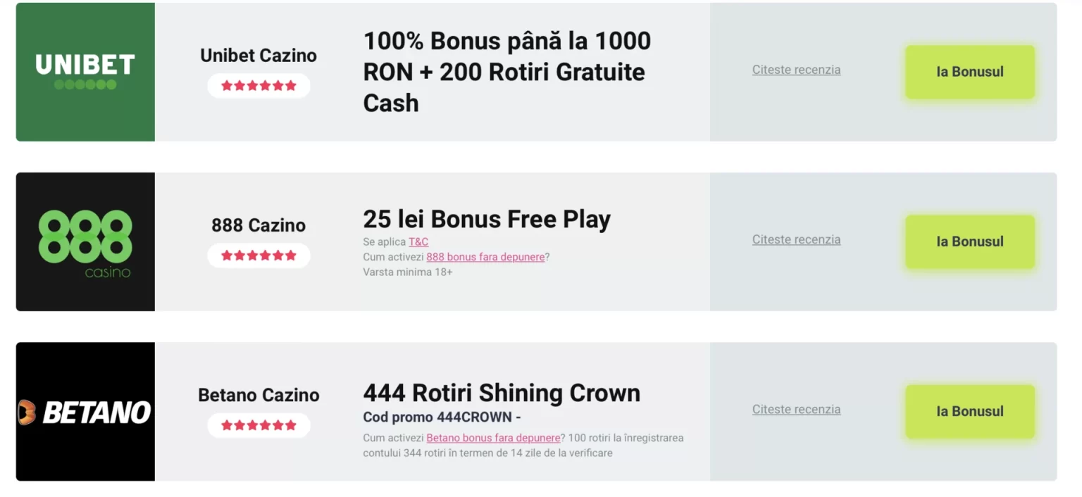The height and width of the screenshot is (497, 1082).
Task: Open Citeste recenzia for 888 Cazino
Action: coord(796,239)
